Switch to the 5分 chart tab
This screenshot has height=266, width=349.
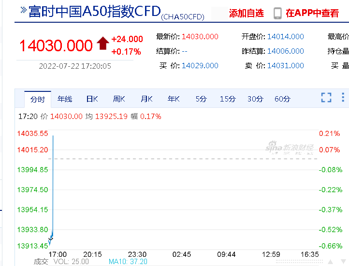point(201,99)
